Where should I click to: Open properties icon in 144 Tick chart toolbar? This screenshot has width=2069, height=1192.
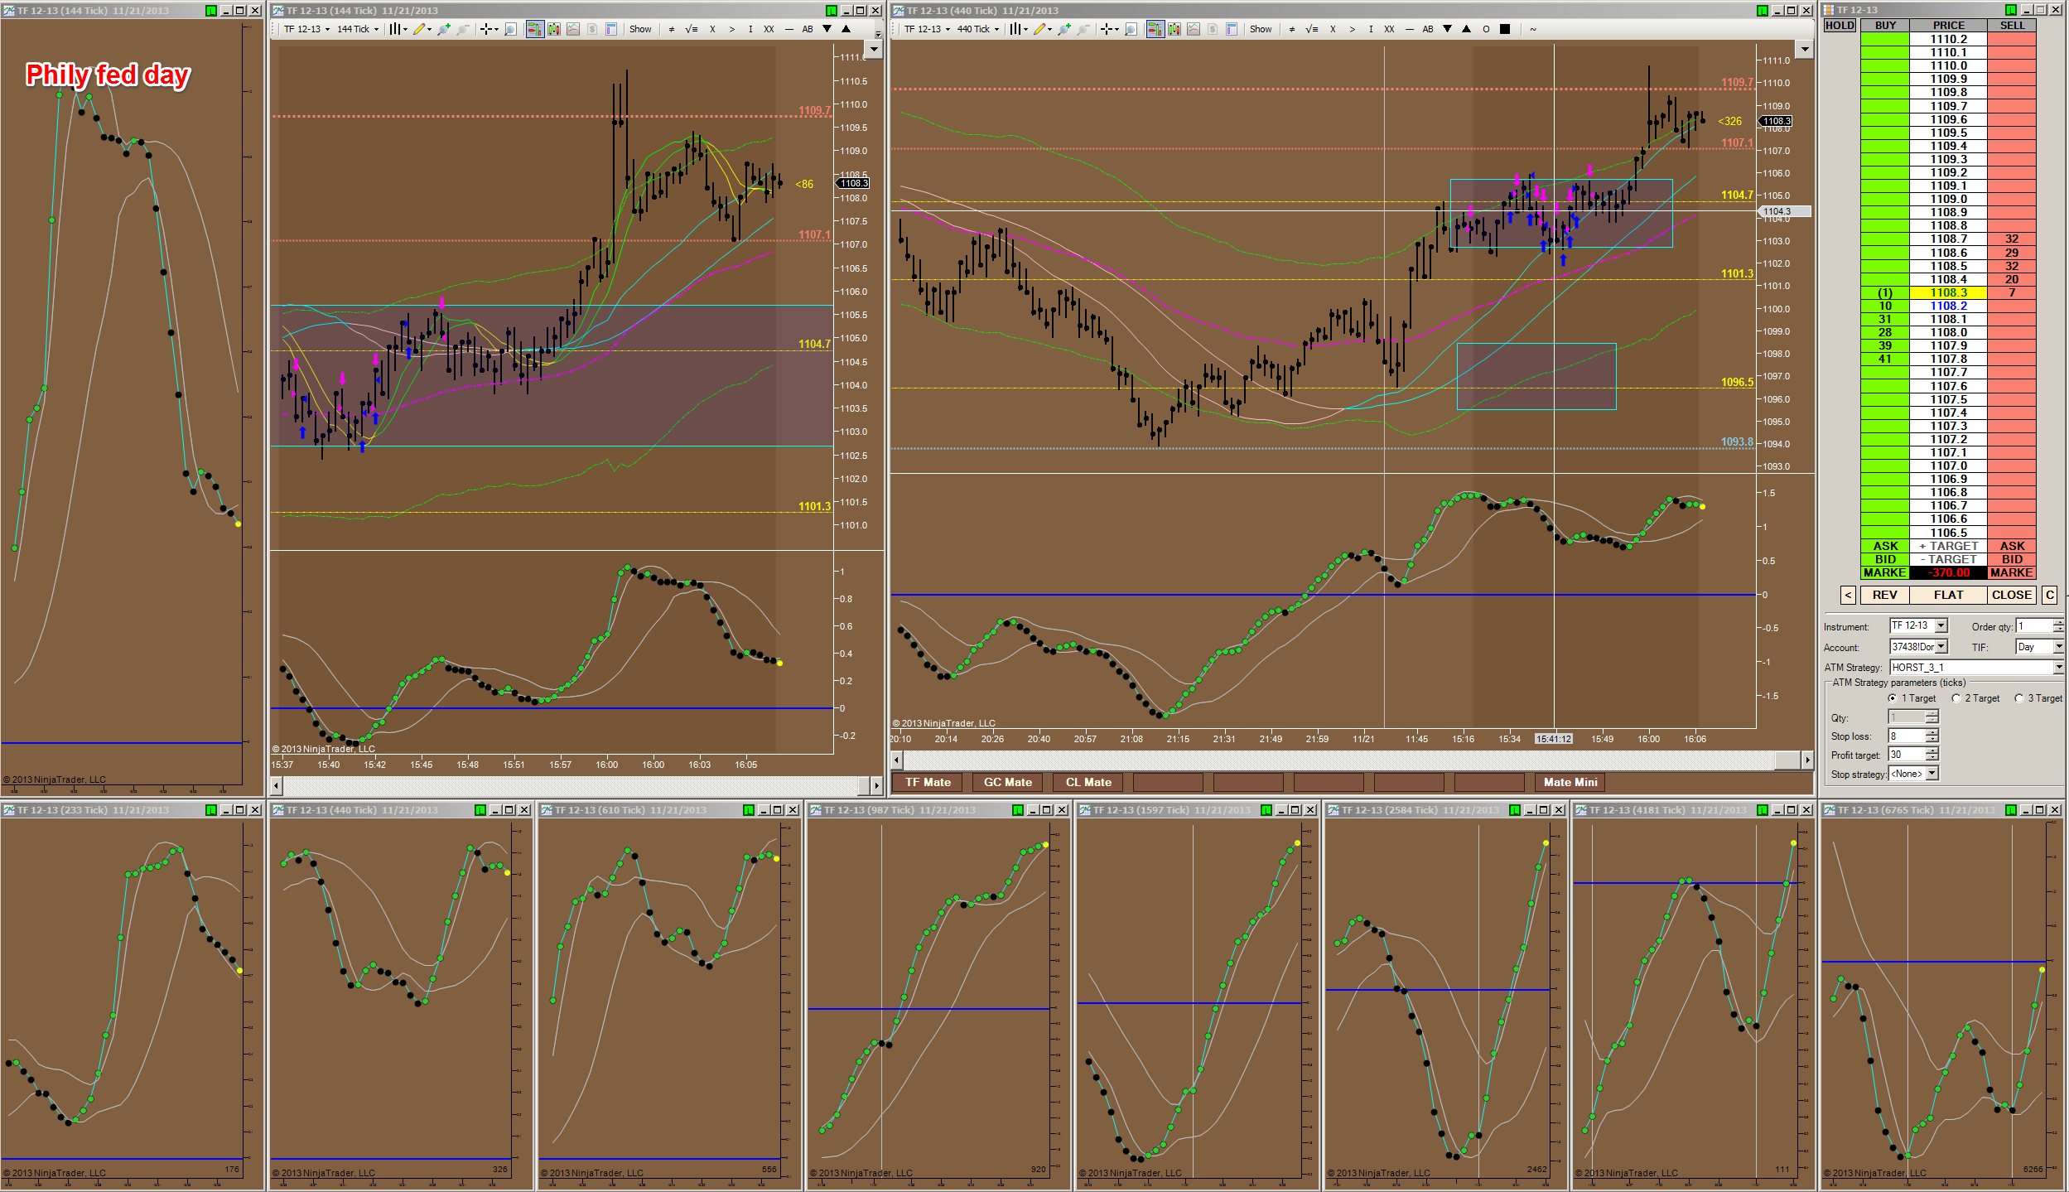coord(610,29)
